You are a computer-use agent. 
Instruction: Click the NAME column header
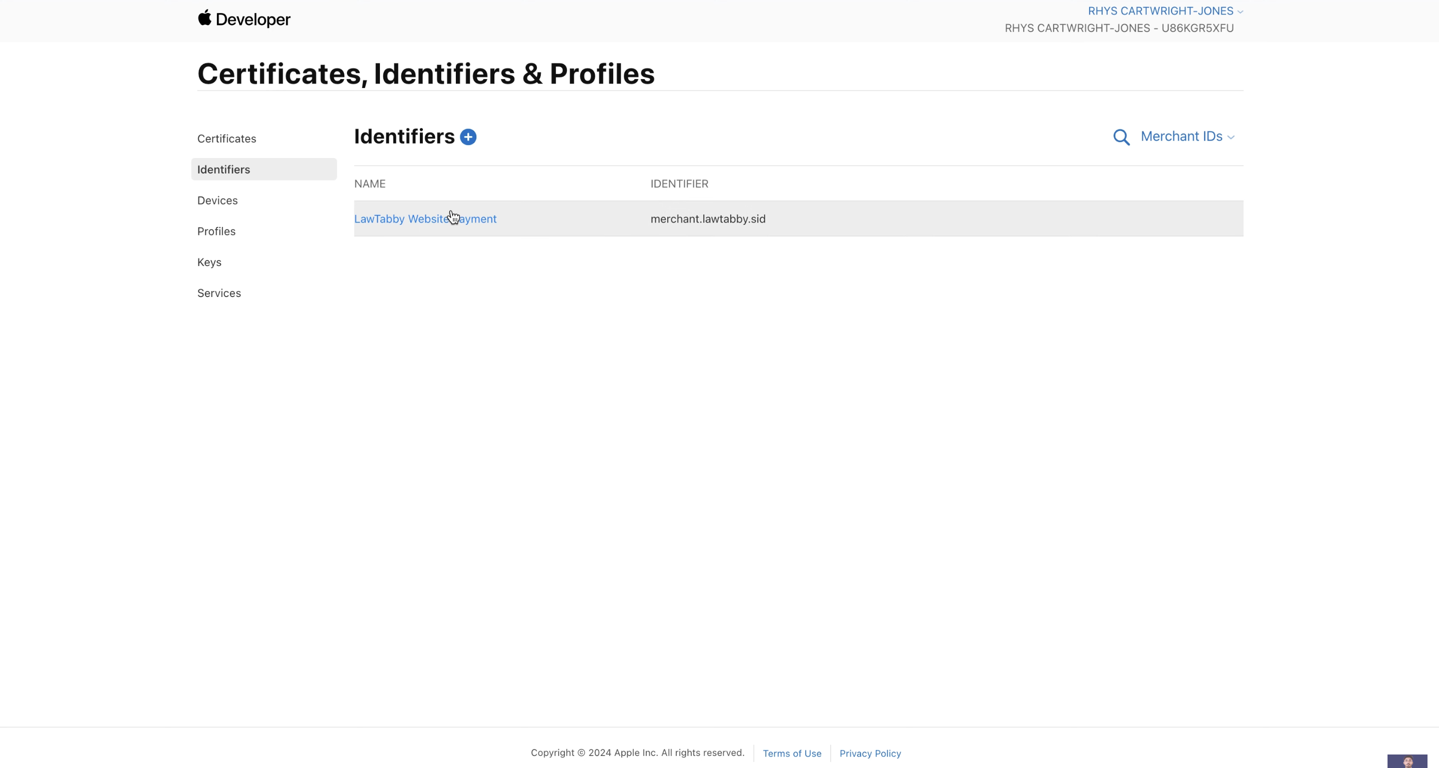(x=370, y=184)
